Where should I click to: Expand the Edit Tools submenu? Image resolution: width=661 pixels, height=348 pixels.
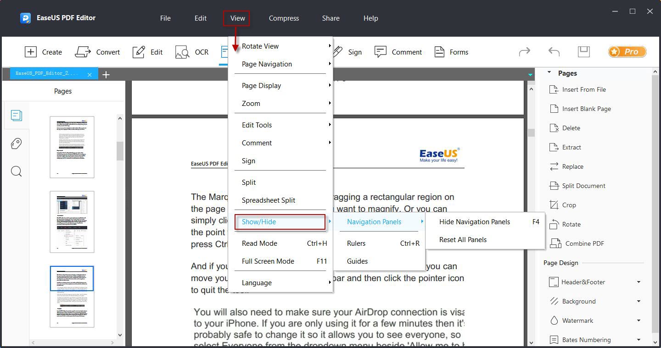point(280,125)
